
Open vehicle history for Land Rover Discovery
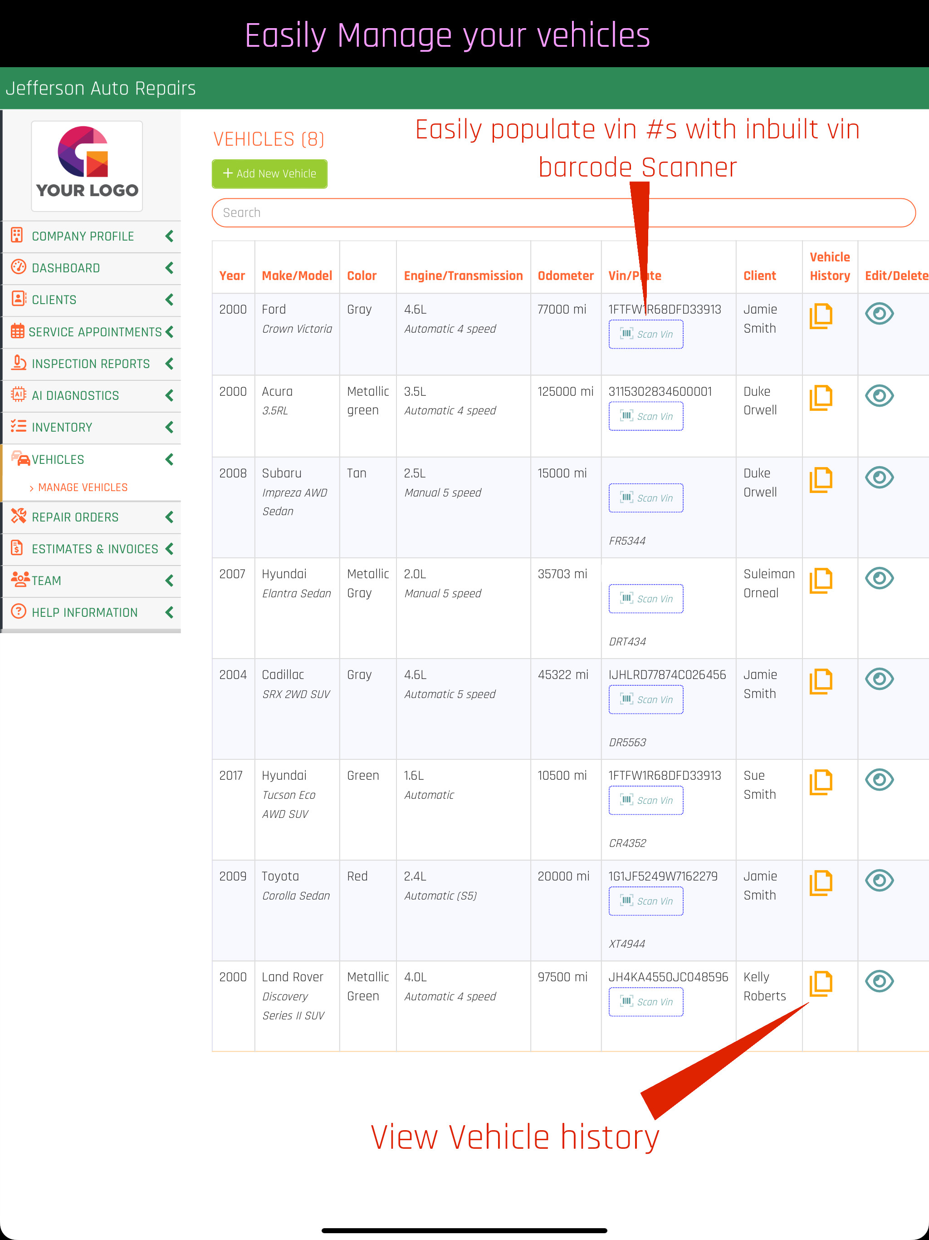pyautogui.click(x=821, y=983)
